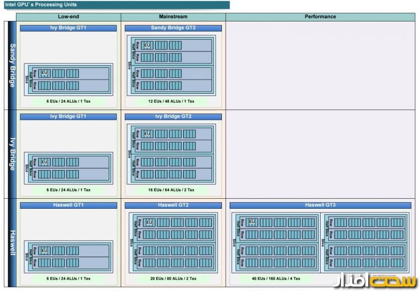Select the "Mainstream" column header
Screen dimensions: 420x291
tap(173, 17)
